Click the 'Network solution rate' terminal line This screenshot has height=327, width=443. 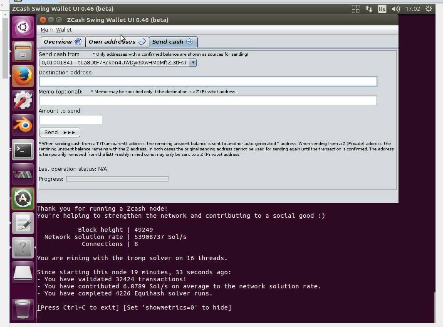pyautogui.click(x=115, y=237)
